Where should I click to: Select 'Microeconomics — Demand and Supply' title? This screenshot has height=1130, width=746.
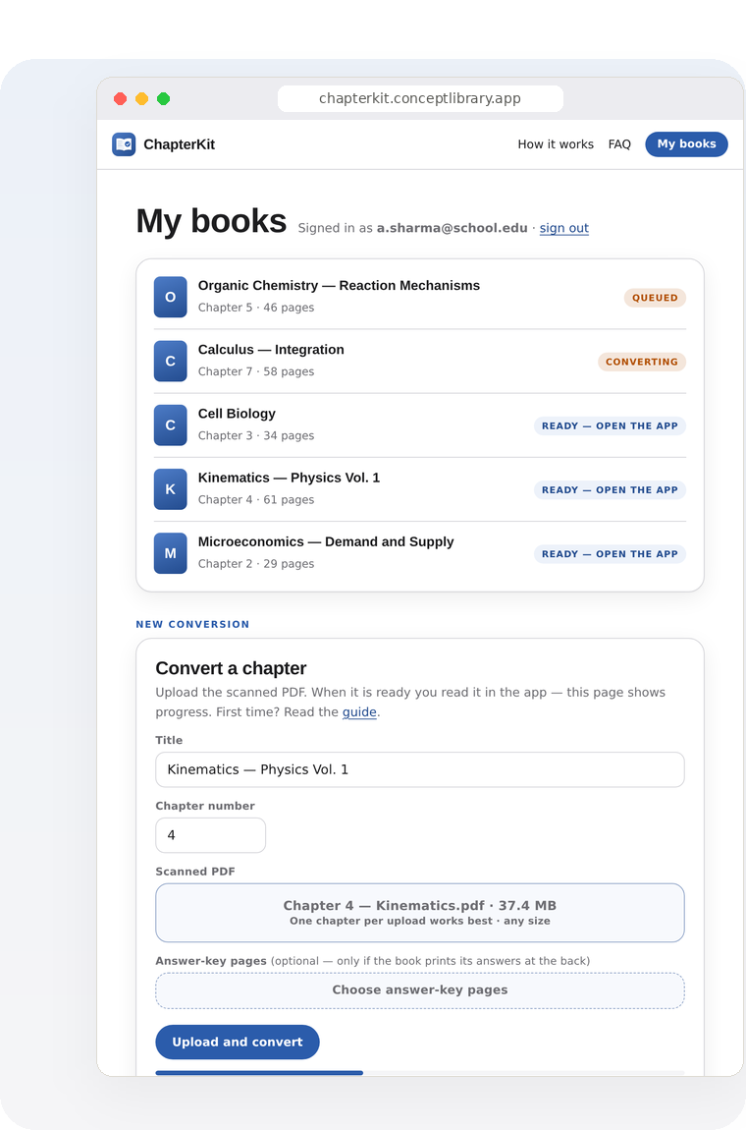(326, 542)
